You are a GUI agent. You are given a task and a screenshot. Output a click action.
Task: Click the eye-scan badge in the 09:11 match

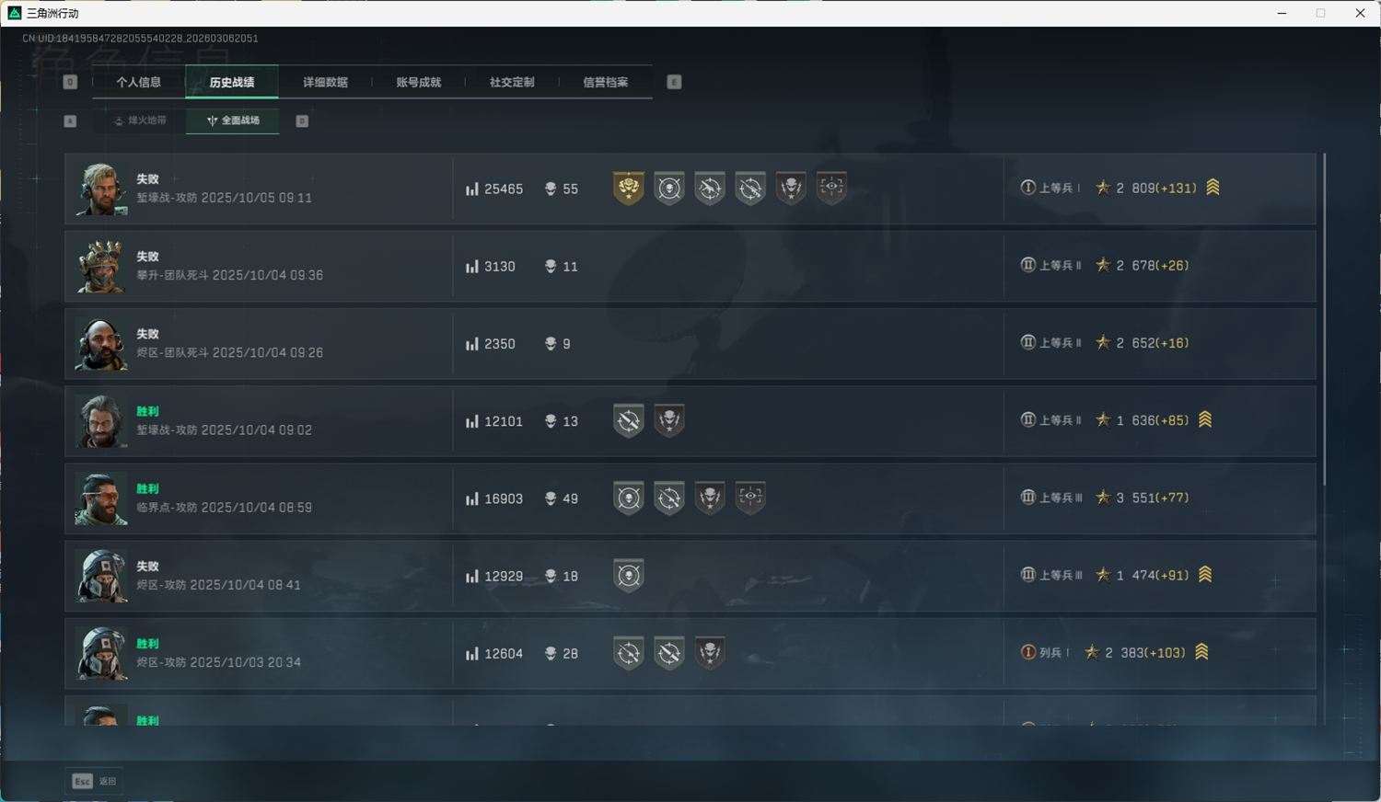coord(831,189)
